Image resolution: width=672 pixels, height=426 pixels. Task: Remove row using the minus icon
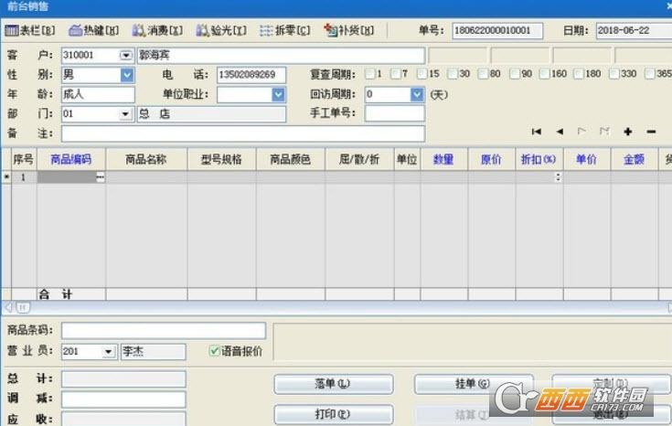pos(651,132)
